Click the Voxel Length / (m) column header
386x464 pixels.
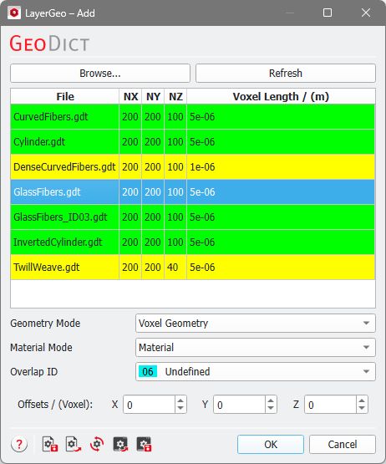[281, 96]
